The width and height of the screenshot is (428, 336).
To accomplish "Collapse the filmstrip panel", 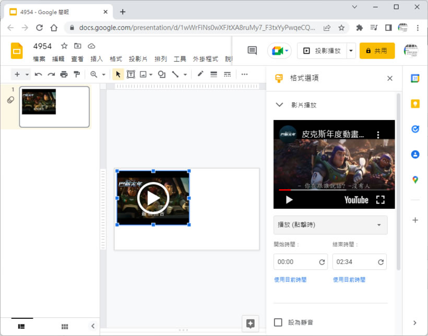I will point(93,326).
